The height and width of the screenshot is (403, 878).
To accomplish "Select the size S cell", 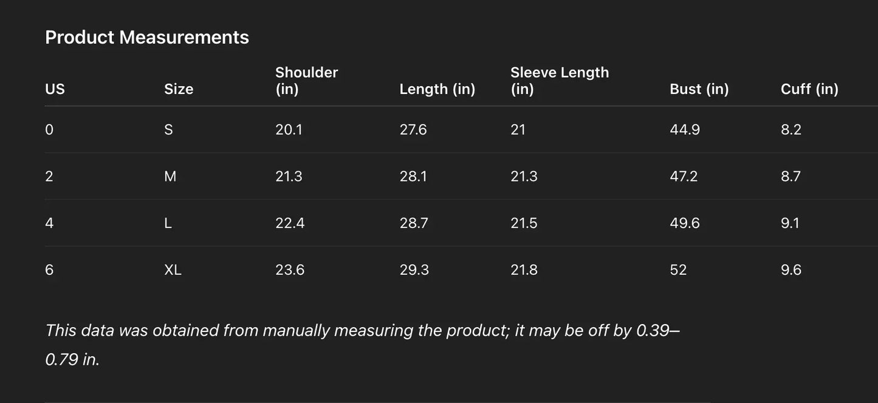I will (x=168, y=130).
